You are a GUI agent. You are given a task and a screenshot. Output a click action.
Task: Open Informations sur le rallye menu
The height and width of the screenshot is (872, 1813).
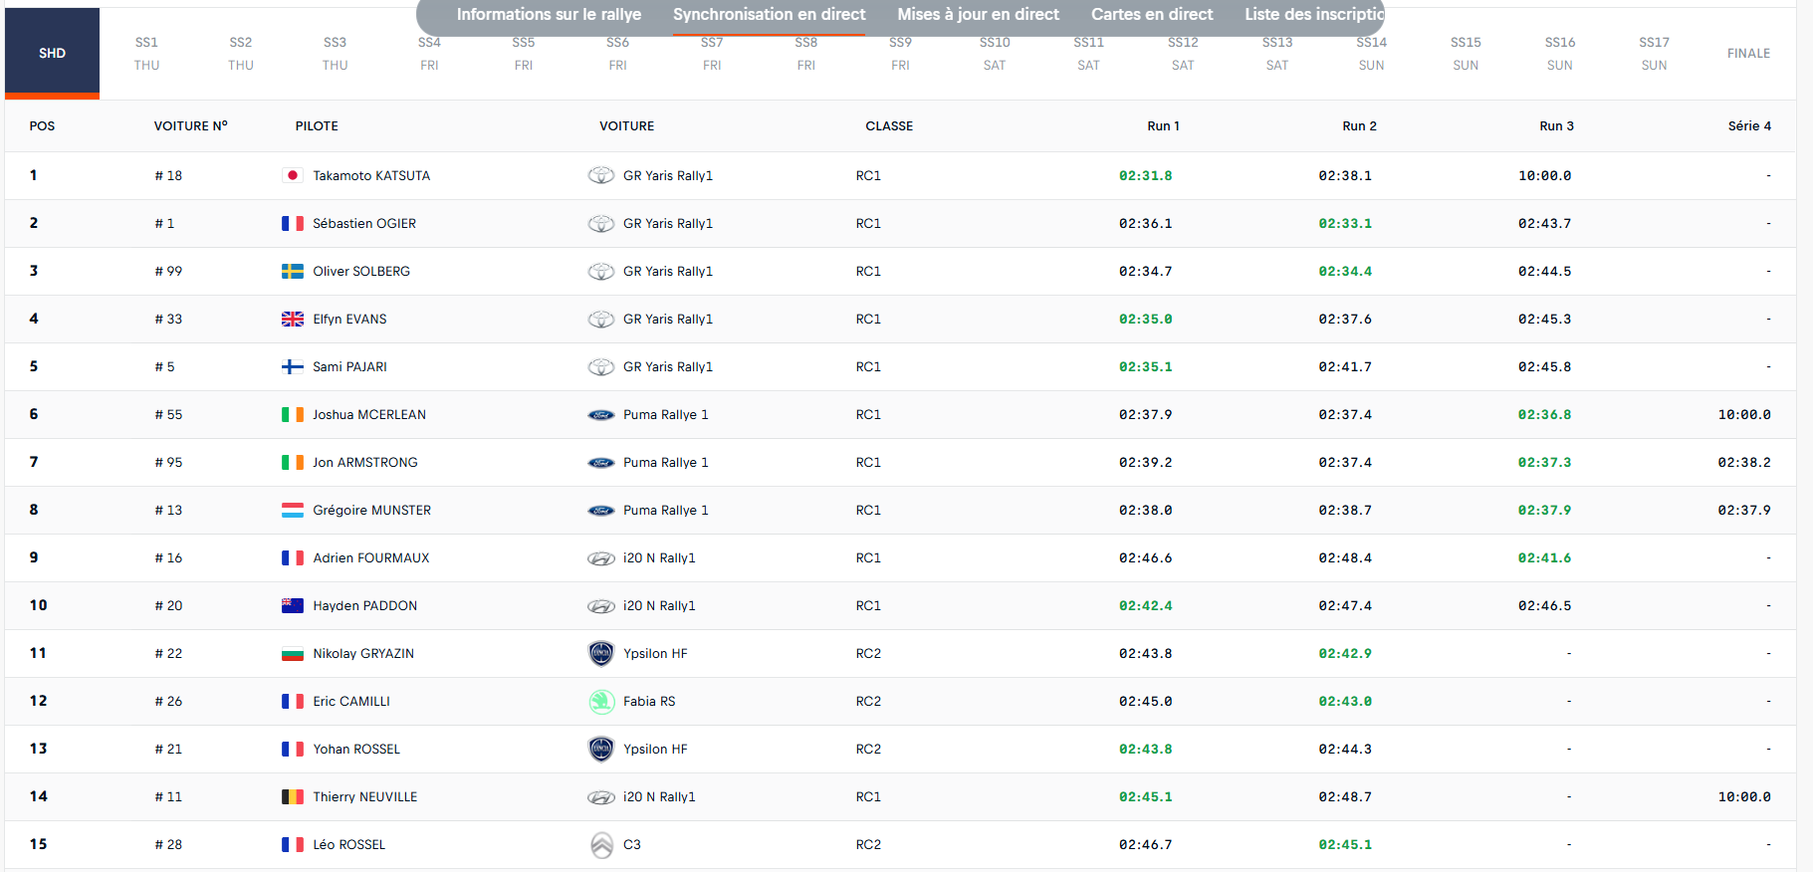(549, 15)
